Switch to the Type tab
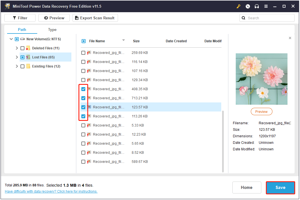300x200 pixels. tap(52, 30)
